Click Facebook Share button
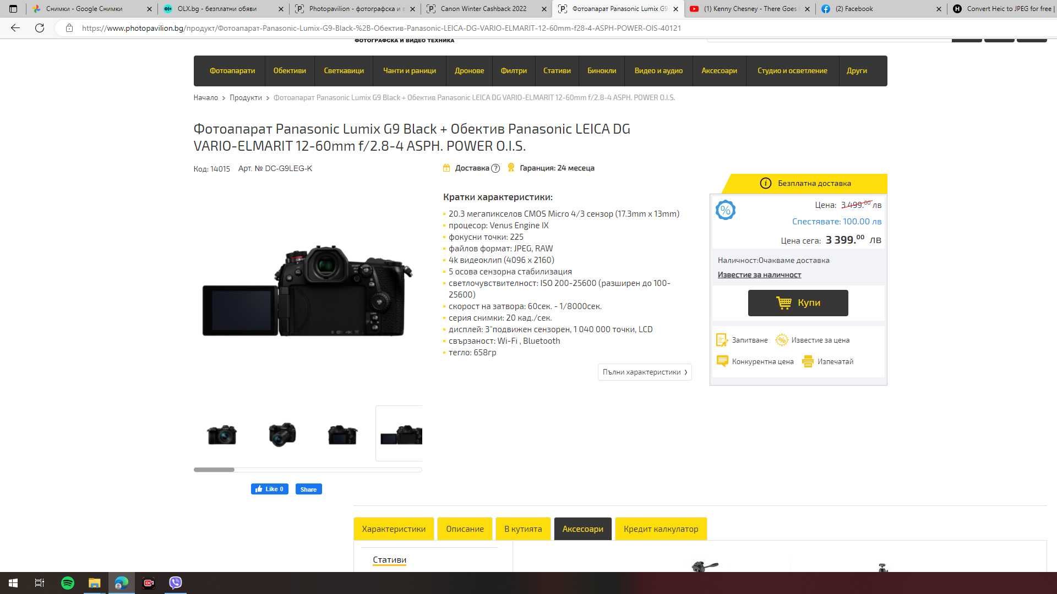Screen dimensions: 1057x594 (x=308, y=489)
